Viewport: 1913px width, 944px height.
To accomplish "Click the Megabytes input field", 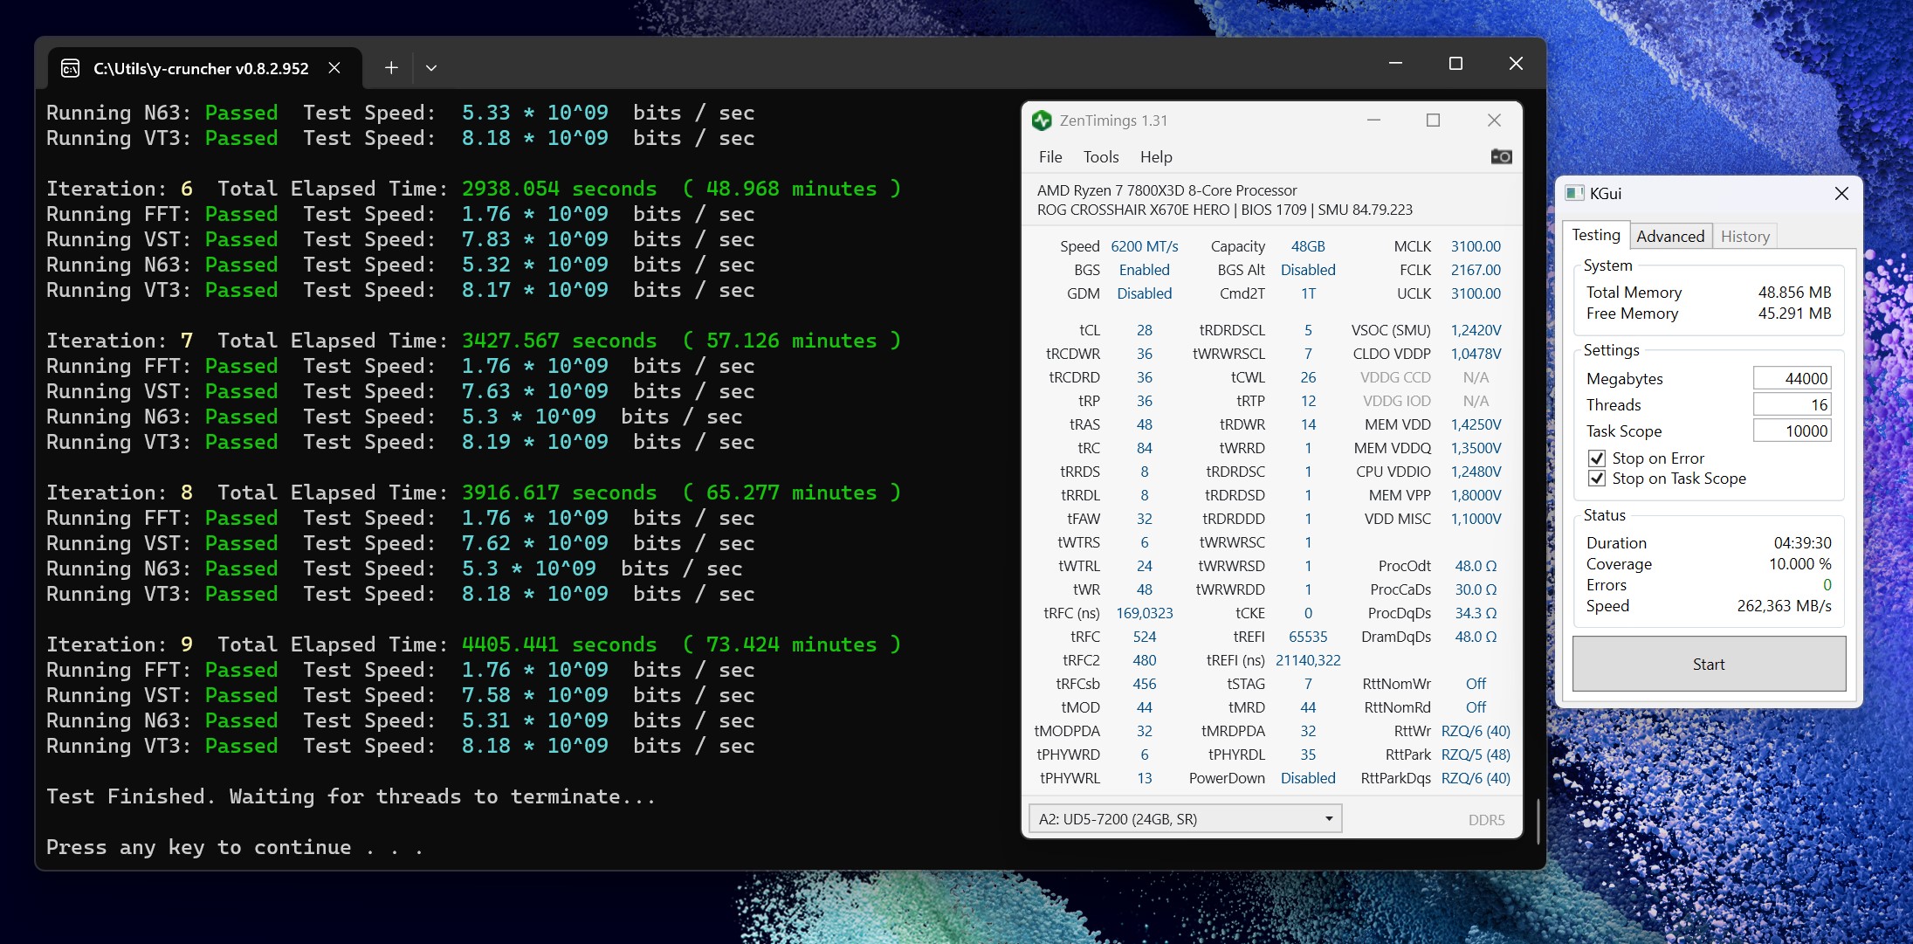I will coord(1792,378).
